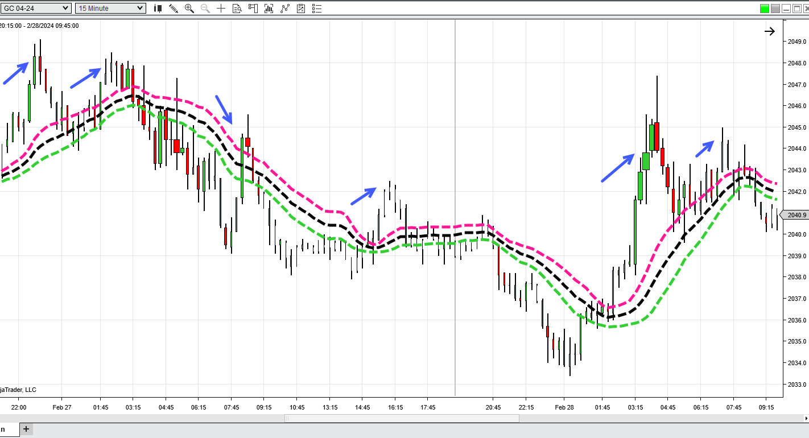This screenshot has width=809, height=438.
Task: Click the grey interval link square
Action: tap(775, 9)
